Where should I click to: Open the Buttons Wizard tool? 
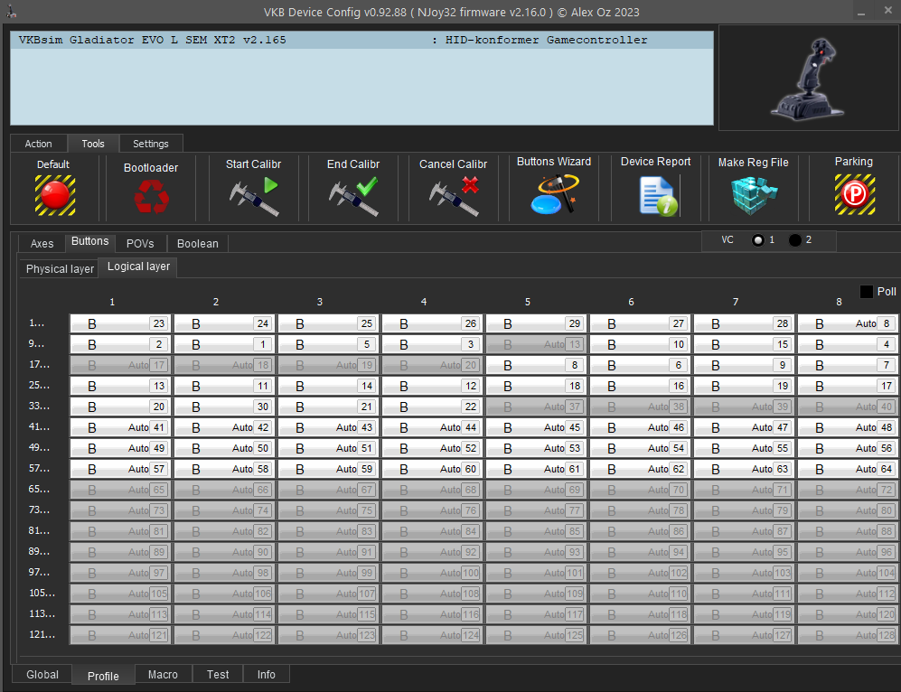(x=554, y=194)
